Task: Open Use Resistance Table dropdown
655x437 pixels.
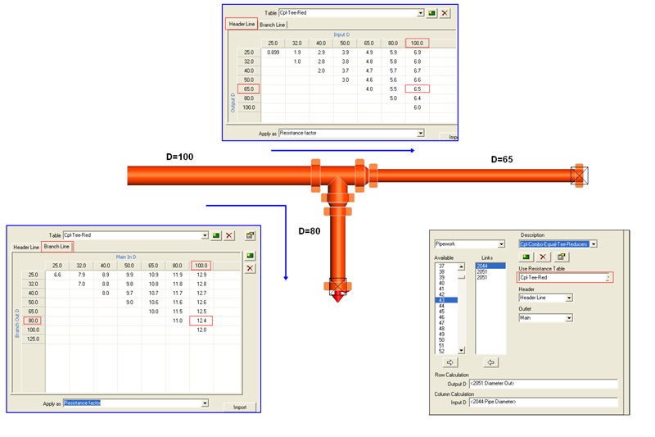Action: (x=608, y=277)
